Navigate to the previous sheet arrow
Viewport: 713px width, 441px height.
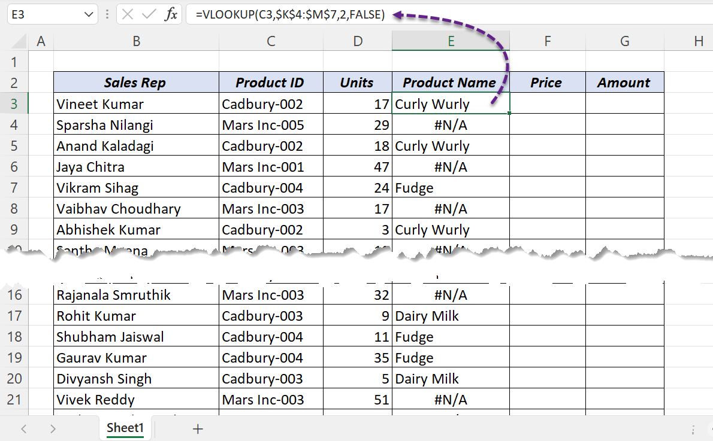(23, 428)
